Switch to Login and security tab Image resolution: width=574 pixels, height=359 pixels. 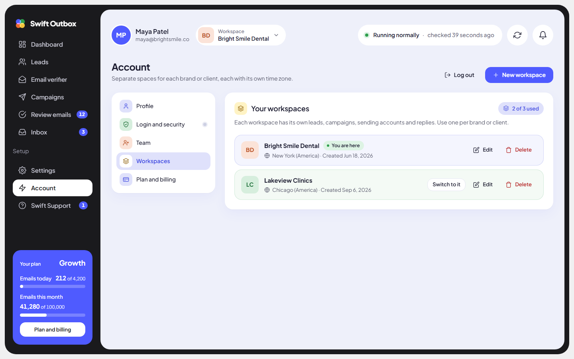[x=163, y=124]
